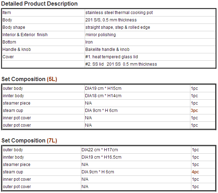Screen dimensions: 218x193
Task: Select the heat tempered glass lid cell
Action: (150, 57)
